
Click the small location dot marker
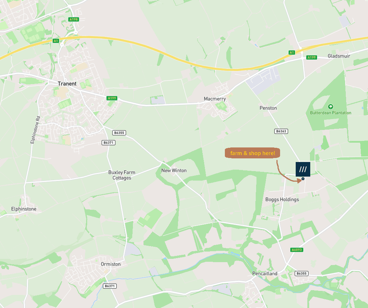coord(303,179)
